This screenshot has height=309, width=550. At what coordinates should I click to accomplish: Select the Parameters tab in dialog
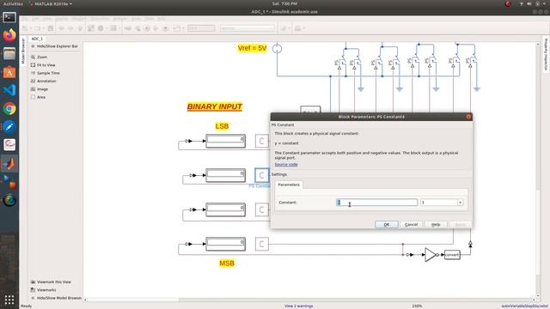[289, 185]
